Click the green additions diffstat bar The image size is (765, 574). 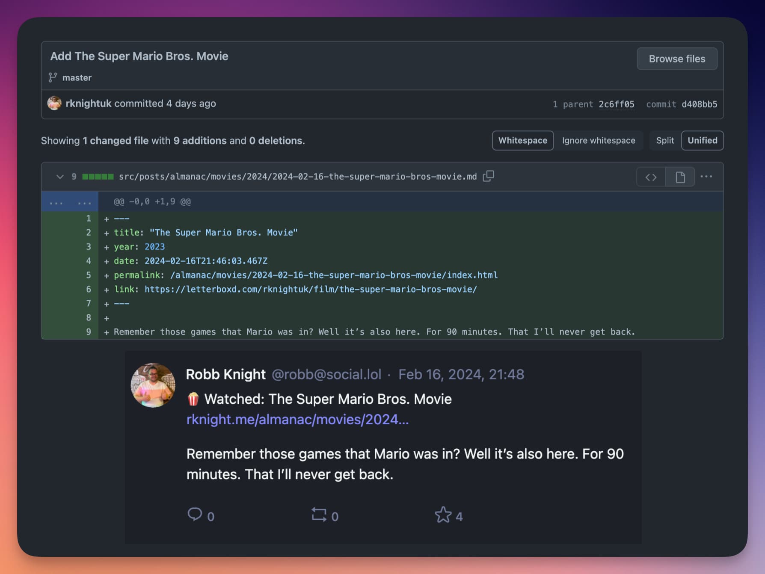98,177
